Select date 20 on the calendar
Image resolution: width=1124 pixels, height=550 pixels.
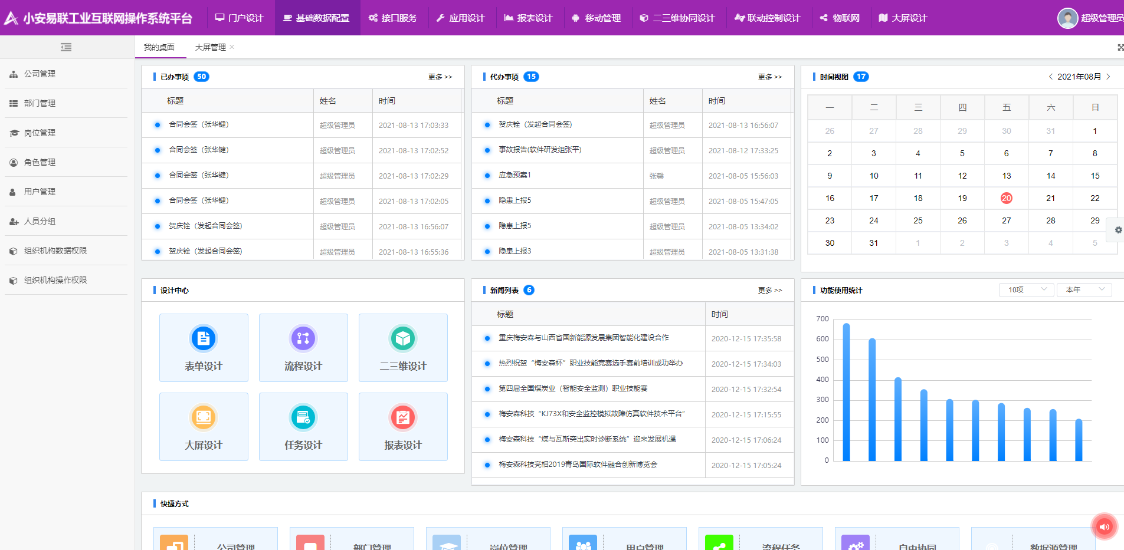[x=1006, y=198]
